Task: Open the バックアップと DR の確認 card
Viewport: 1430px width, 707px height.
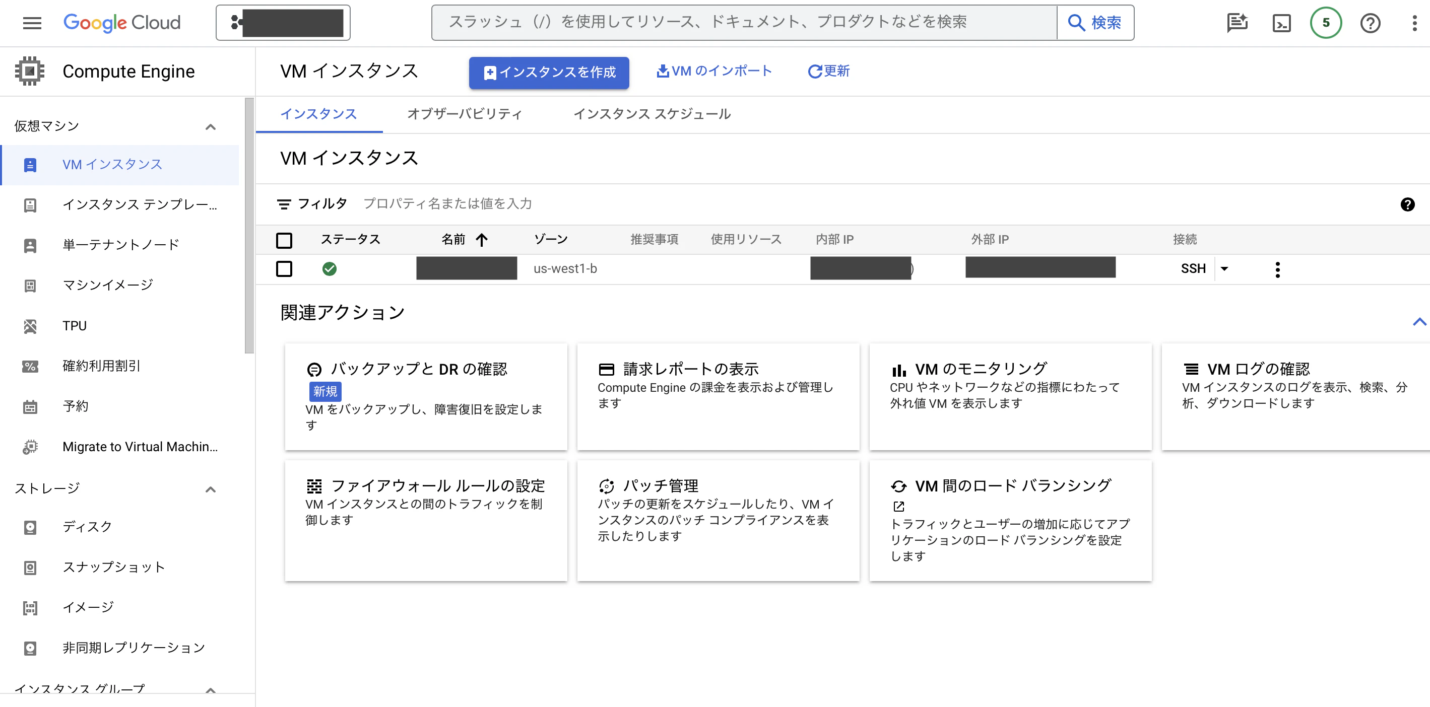Action: point(426,396)
